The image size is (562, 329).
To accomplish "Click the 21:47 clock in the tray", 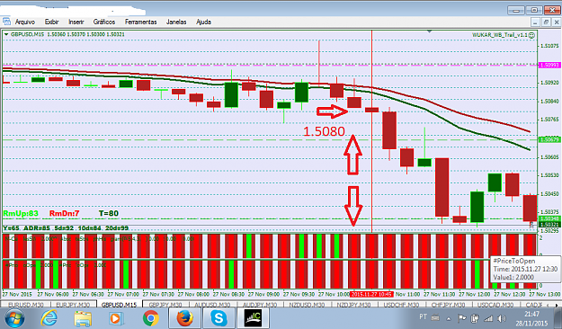I will 531,315.
